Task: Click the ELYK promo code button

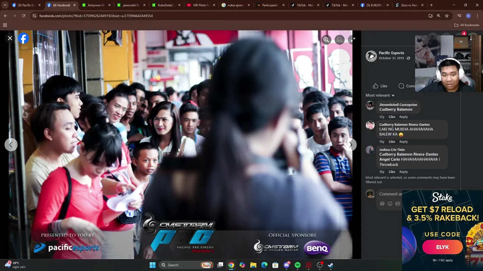Action: coord(442,247)
